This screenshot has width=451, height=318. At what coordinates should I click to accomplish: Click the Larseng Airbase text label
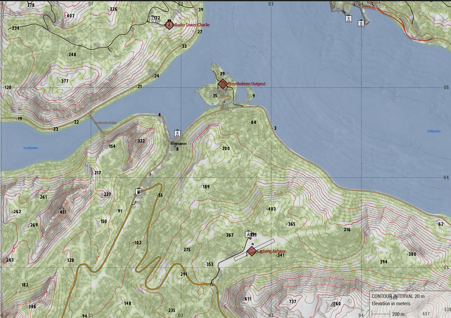[271, 251]
